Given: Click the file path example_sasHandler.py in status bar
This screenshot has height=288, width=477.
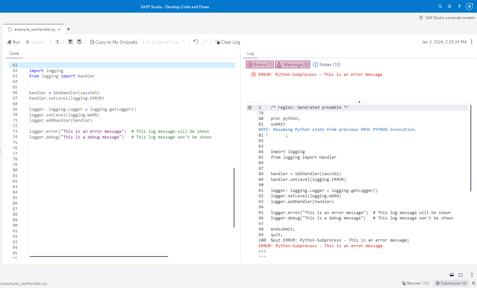Looking at the screenshot, I should (24, 284).
